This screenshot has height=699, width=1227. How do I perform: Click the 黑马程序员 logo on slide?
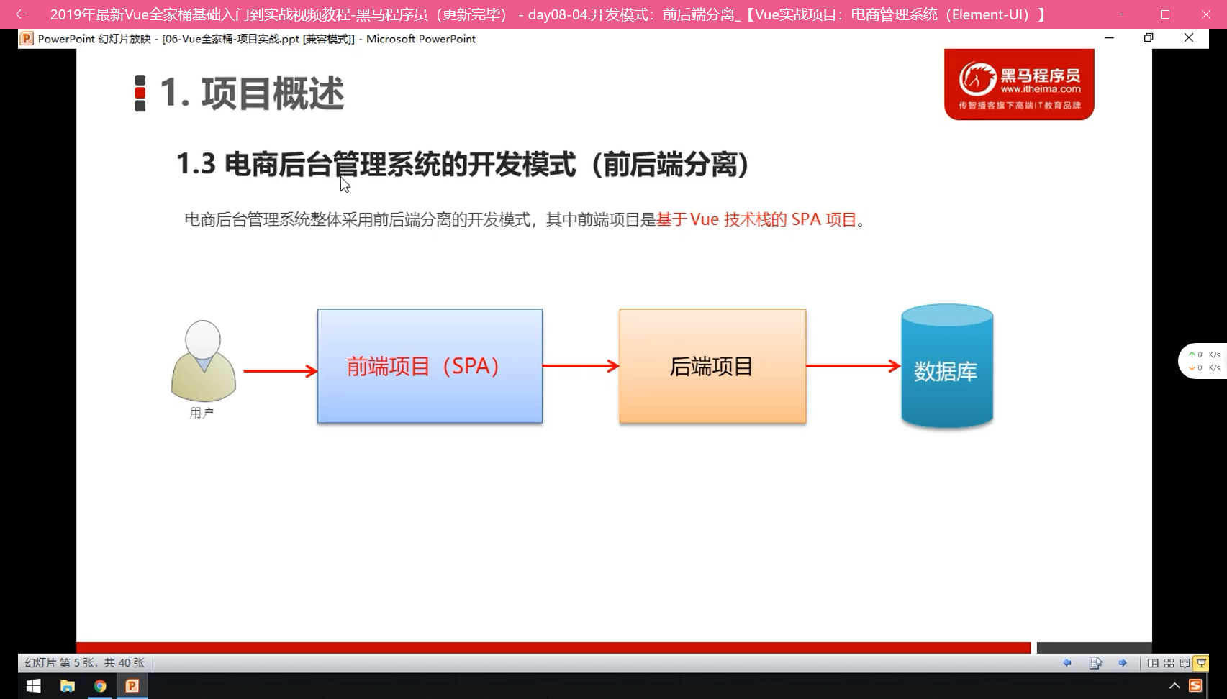(x=1019, y=85)
